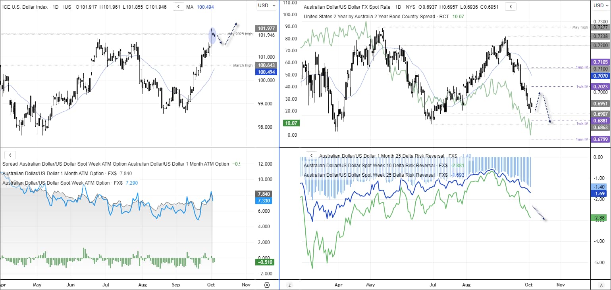Click the green 10.07 label on the left axis
Viewport: 611px width, 290px height.
tap(291, 123)
